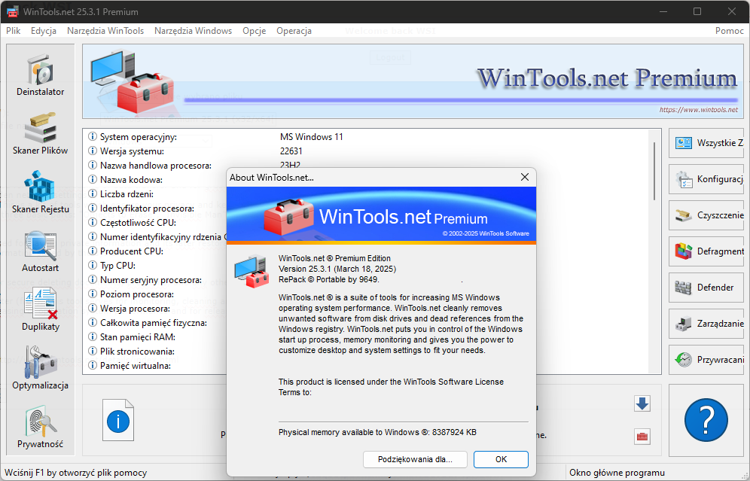This screenshot has height=481, width=750.
Task: Open the Autostart manager
Action: pyautogui.click(x=40, y=251)
